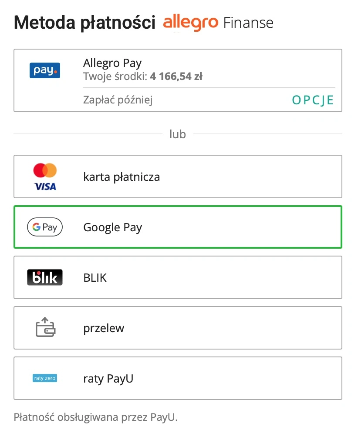Pick raty PayU installment option

coord(178,378)
